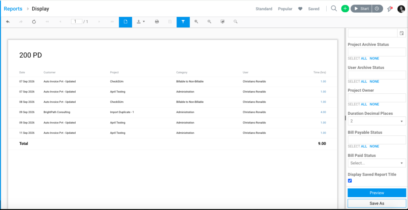The height and width of the screenshot is (210, 408).
Task: Print the report using printer icon
Action: (x=157, y=22)
